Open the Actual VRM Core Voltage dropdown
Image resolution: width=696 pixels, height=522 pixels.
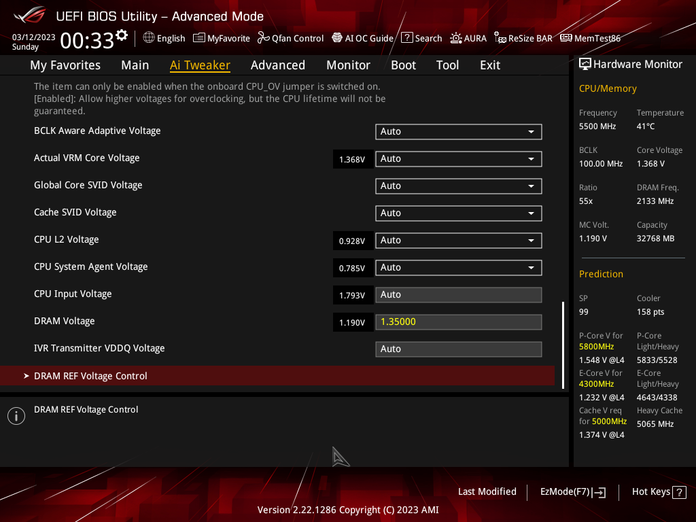coord(459,159)
